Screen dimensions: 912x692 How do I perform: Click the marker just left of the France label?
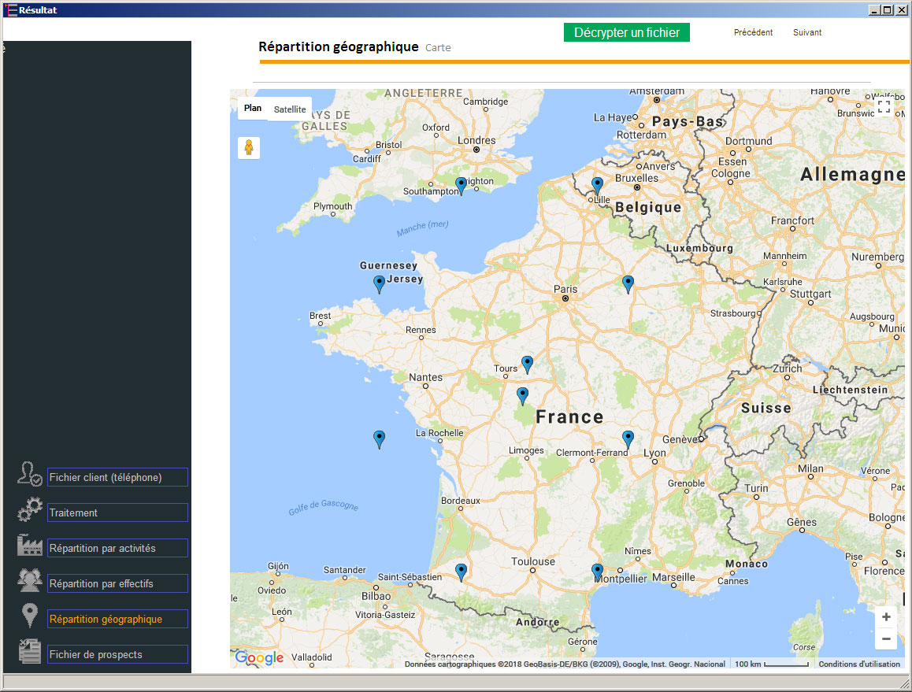(x=522, y=396)
